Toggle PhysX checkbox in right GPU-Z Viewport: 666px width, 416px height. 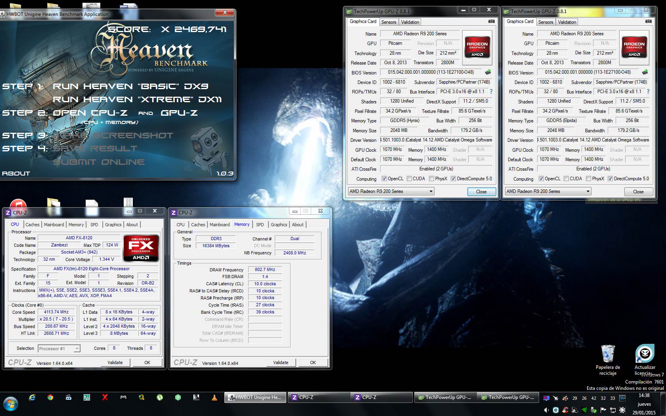588,179
